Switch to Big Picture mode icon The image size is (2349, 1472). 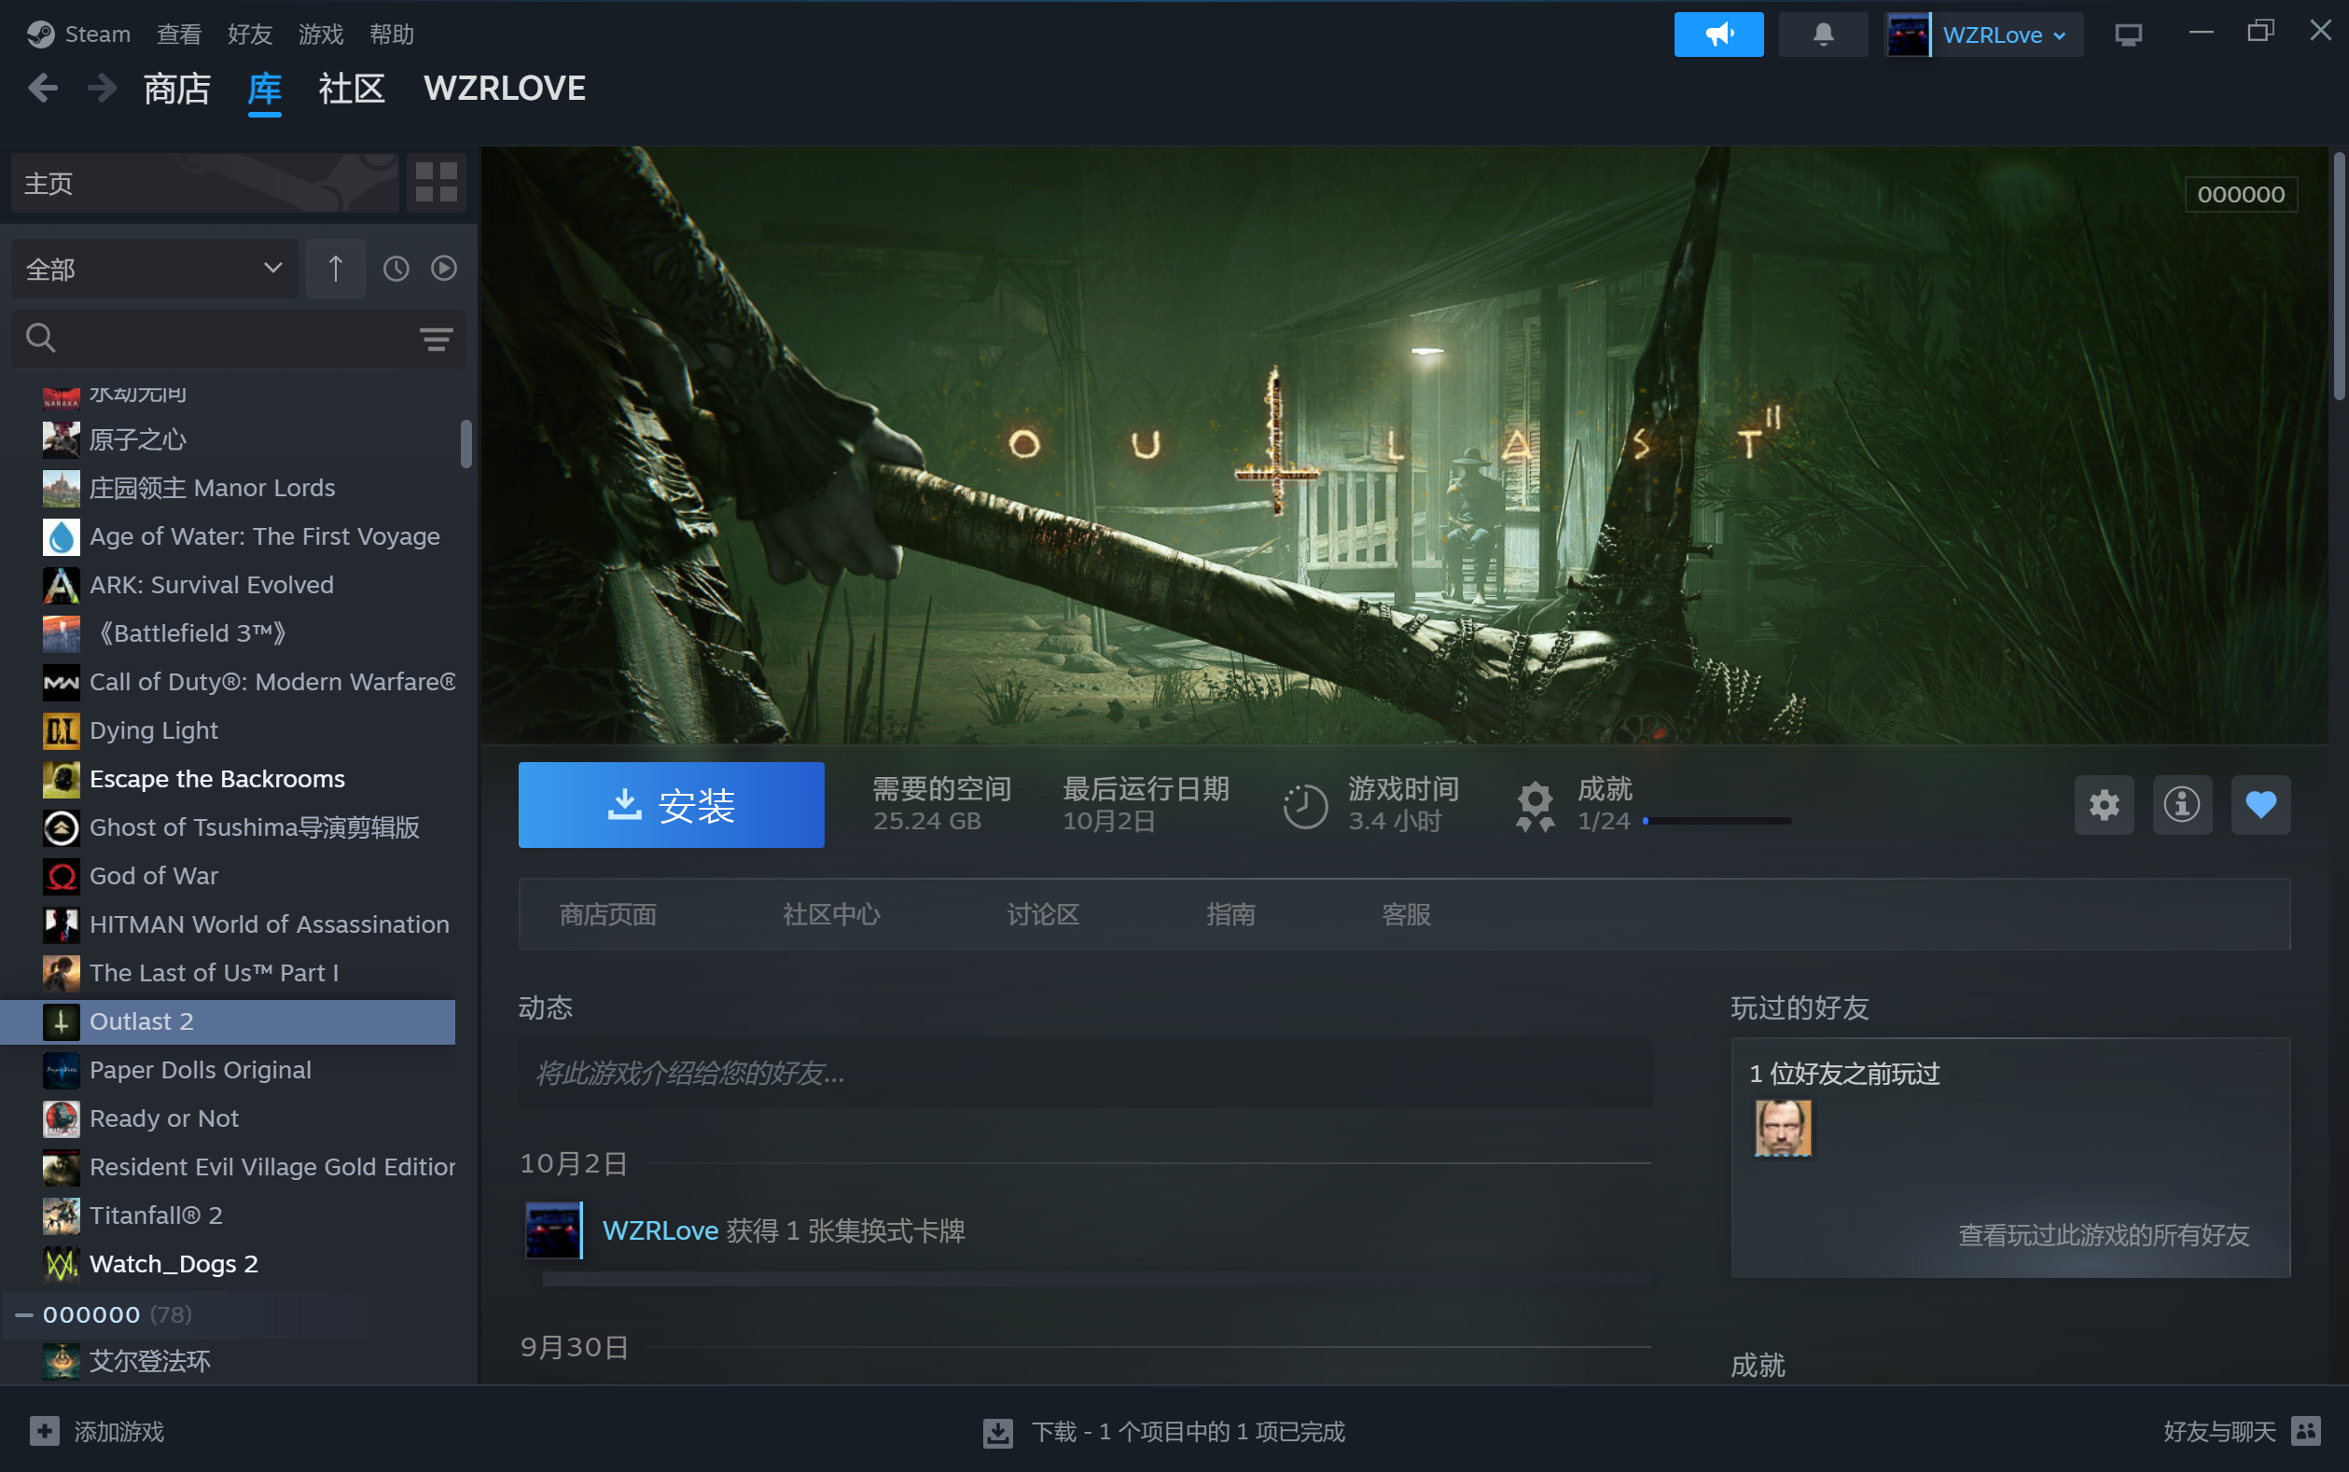[2128, 35]
